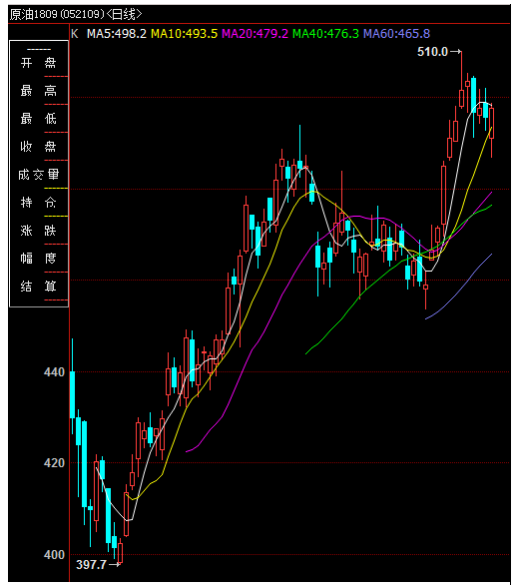
Task: Choose the 成交量 row in the info panel
Action: 39,175
